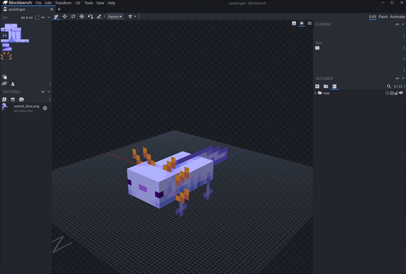Screen dimensions: 406x274
Task: Click the Outliner panel drag handle
Action: [x=397, y=78]
